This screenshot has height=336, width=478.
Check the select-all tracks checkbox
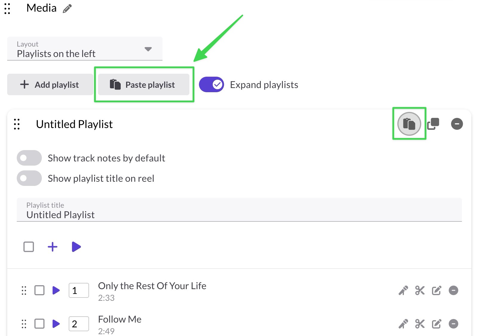[x=29, y=247]
